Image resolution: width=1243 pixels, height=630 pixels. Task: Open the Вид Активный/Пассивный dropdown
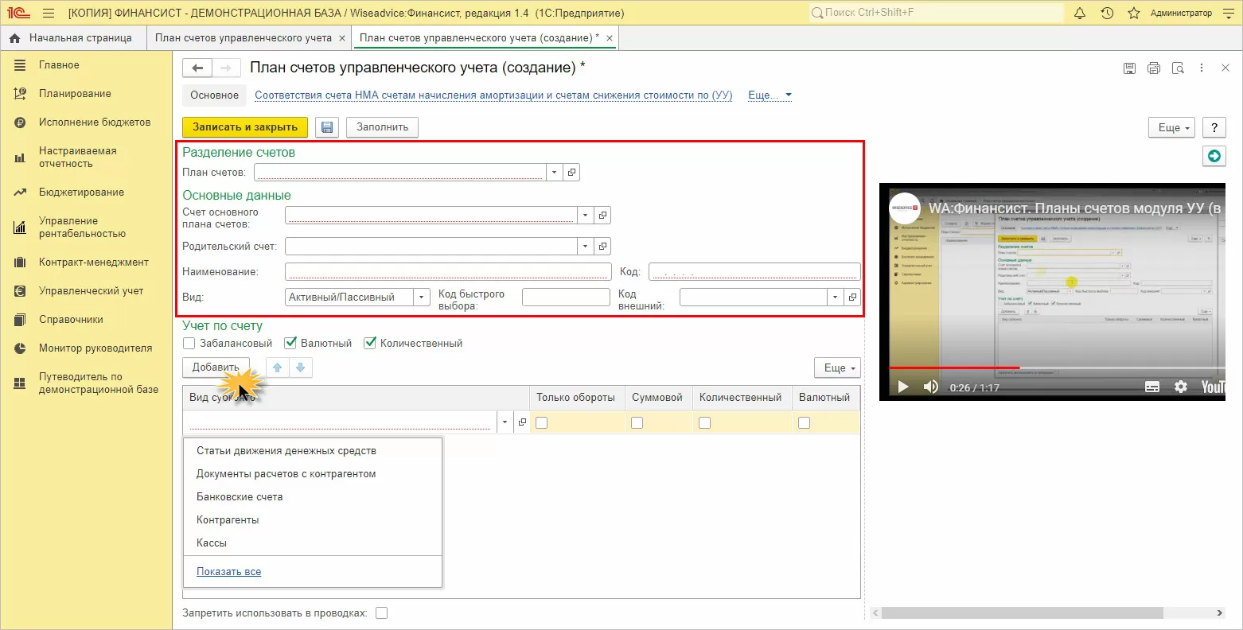click(x=422, y=297)
